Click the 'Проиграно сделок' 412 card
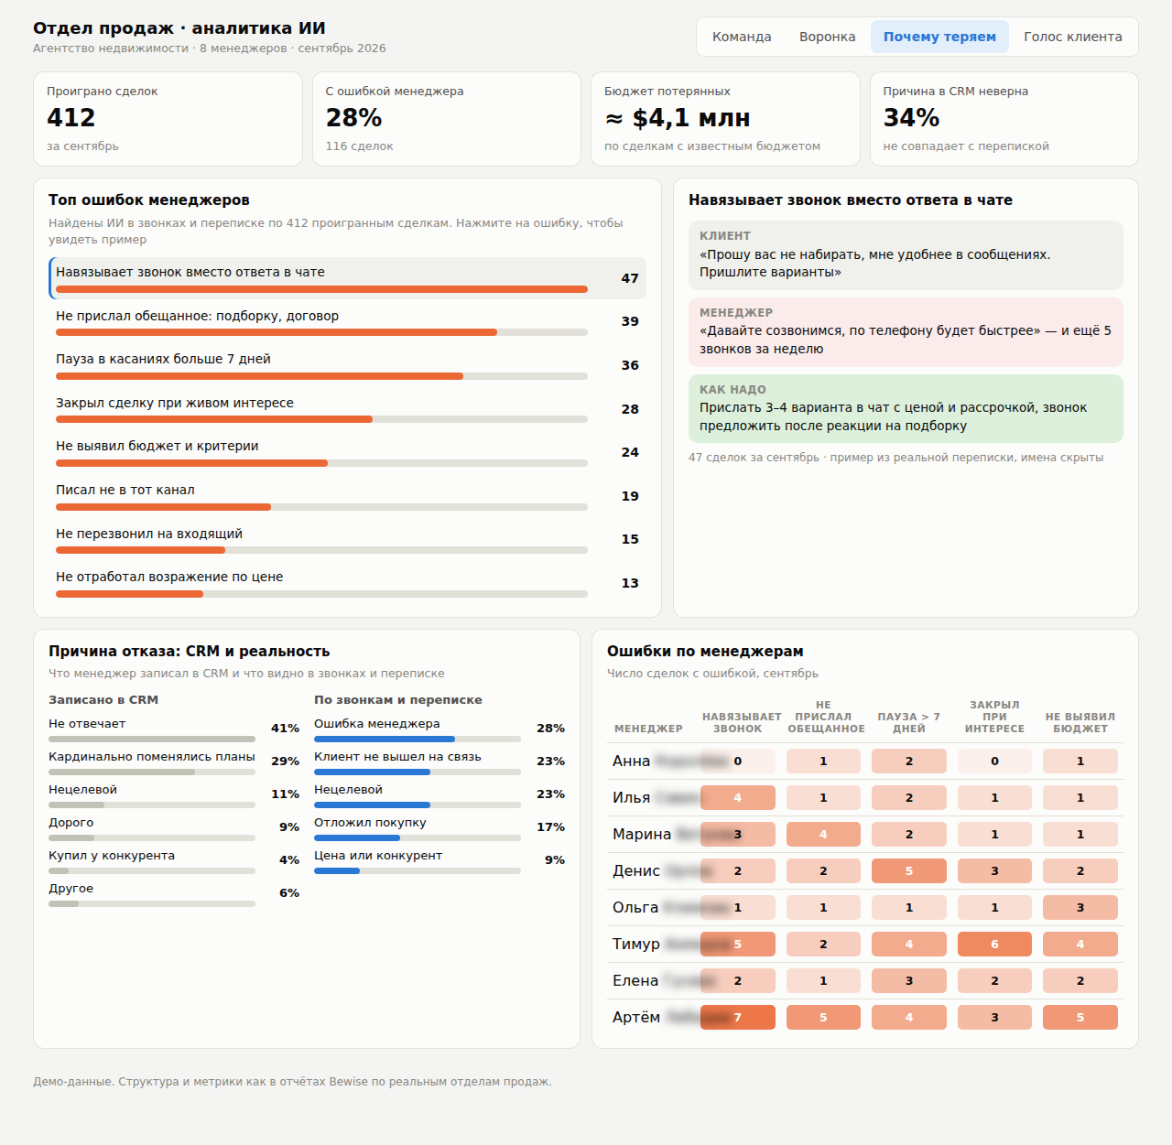This screenshot has width=1172, height=1145. click(168, 119)
